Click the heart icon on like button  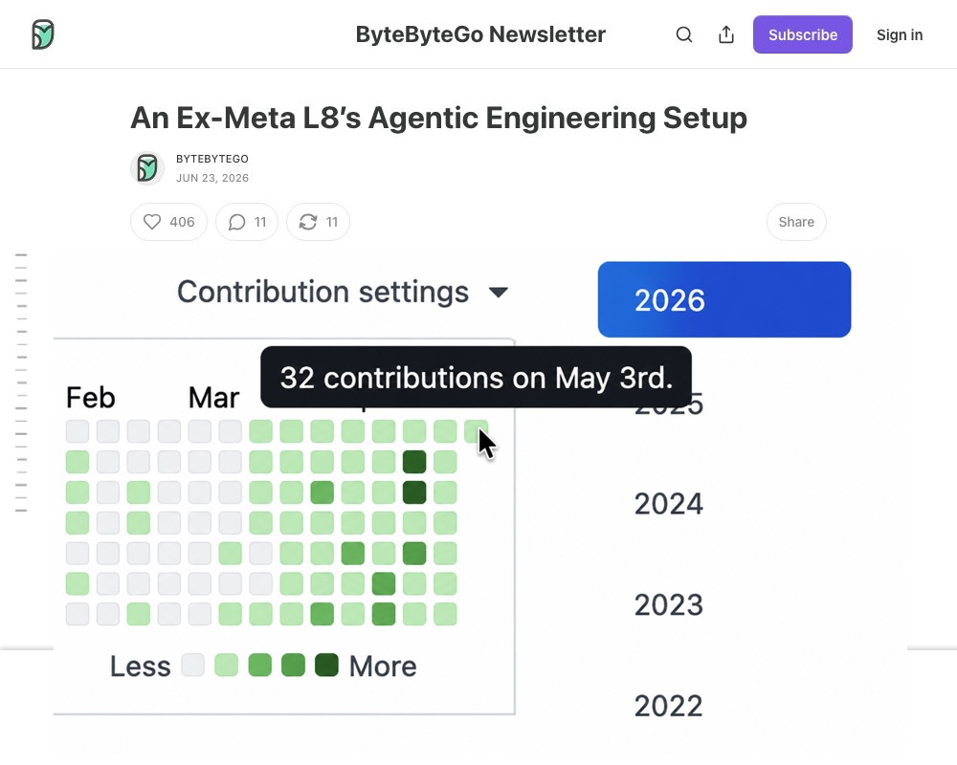[x=152, y=222]
